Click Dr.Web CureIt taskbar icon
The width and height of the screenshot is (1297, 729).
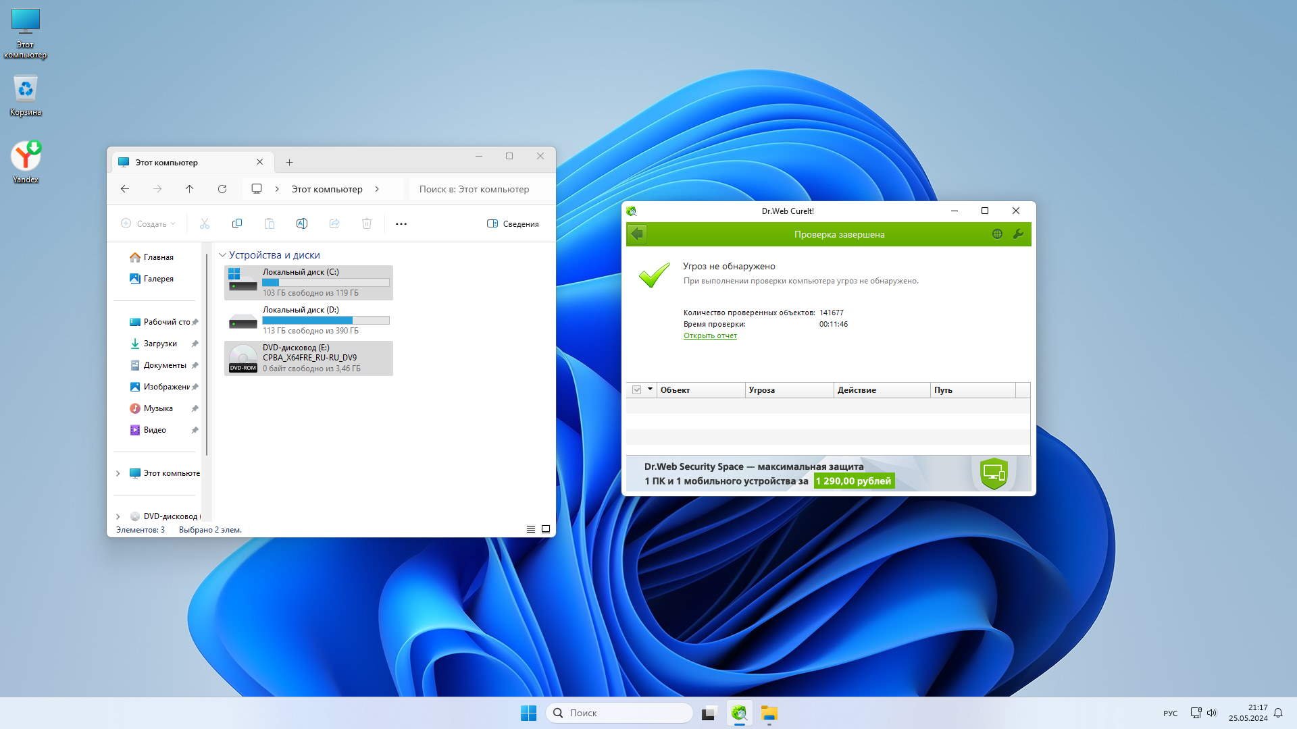point(739,713)
